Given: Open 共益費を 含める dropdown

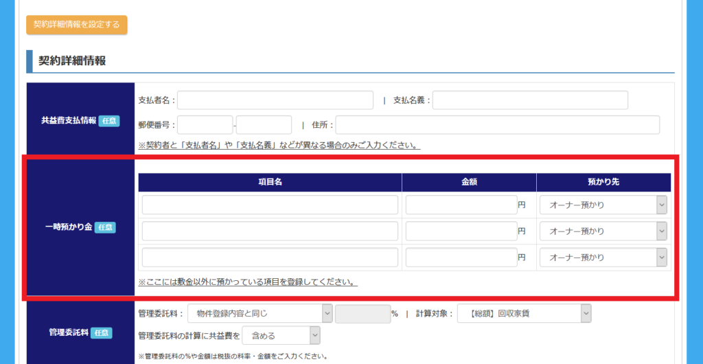Looking at the screenshot, I should coord(281,335).
